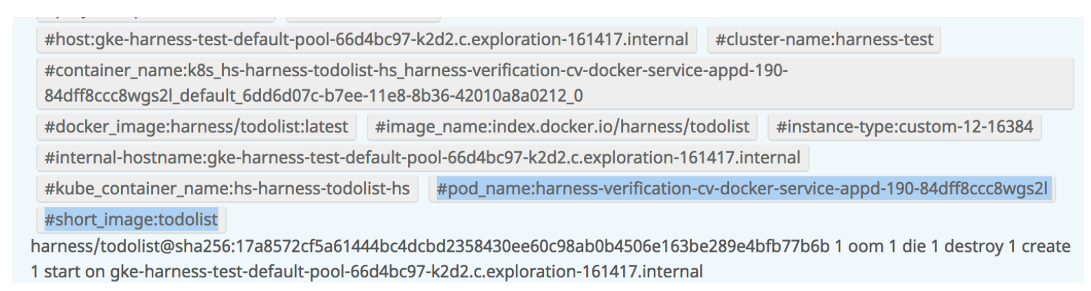Select the #kube_container_name:hs-harness-todolist-hs tag
This screenshot has width=1091, height=291.
click(x=227, y=189)
